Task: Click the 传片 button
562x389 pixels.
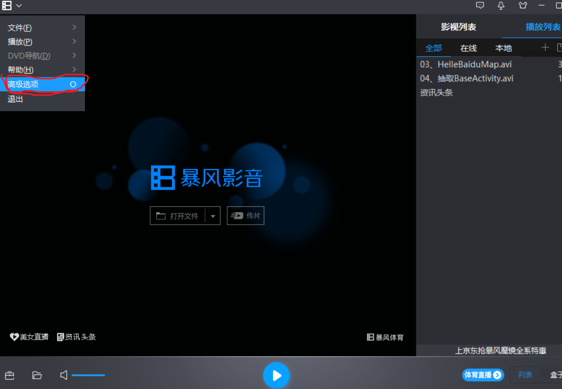Action: pos(246,216)
